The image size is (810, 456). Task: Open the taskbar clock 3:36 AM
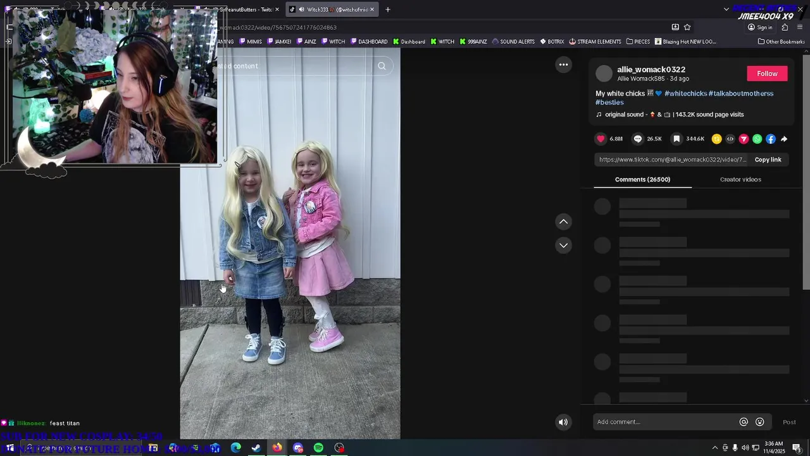(x=773, y=447)
